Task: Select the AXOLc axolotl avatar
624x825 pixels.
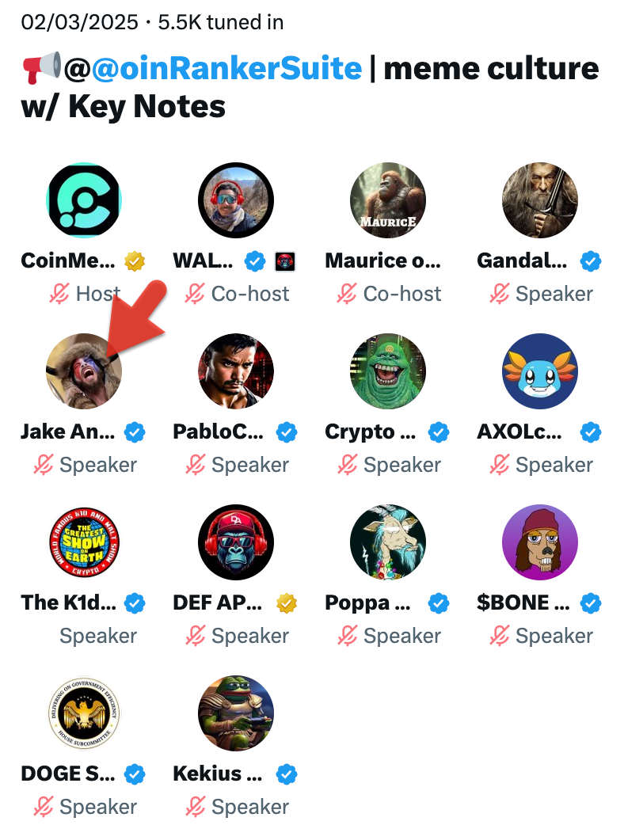Action: point(540,371)
